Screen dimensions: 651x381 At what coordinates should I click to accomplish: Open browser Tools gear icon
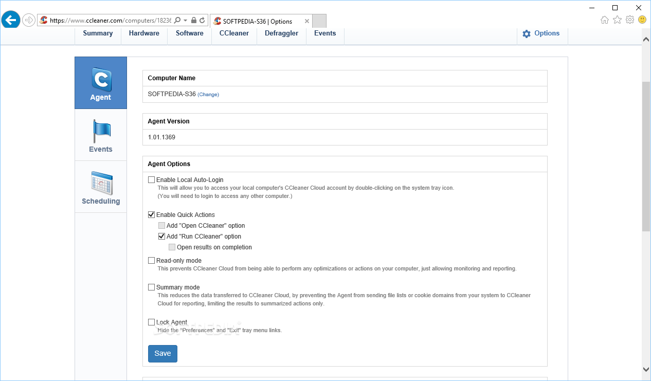[630, 20]
